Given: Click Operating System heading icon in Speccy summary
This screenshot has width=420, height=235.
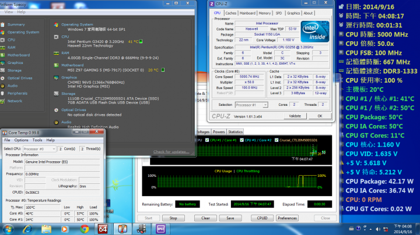Looking at the screenshot, I should pos(56,24).
